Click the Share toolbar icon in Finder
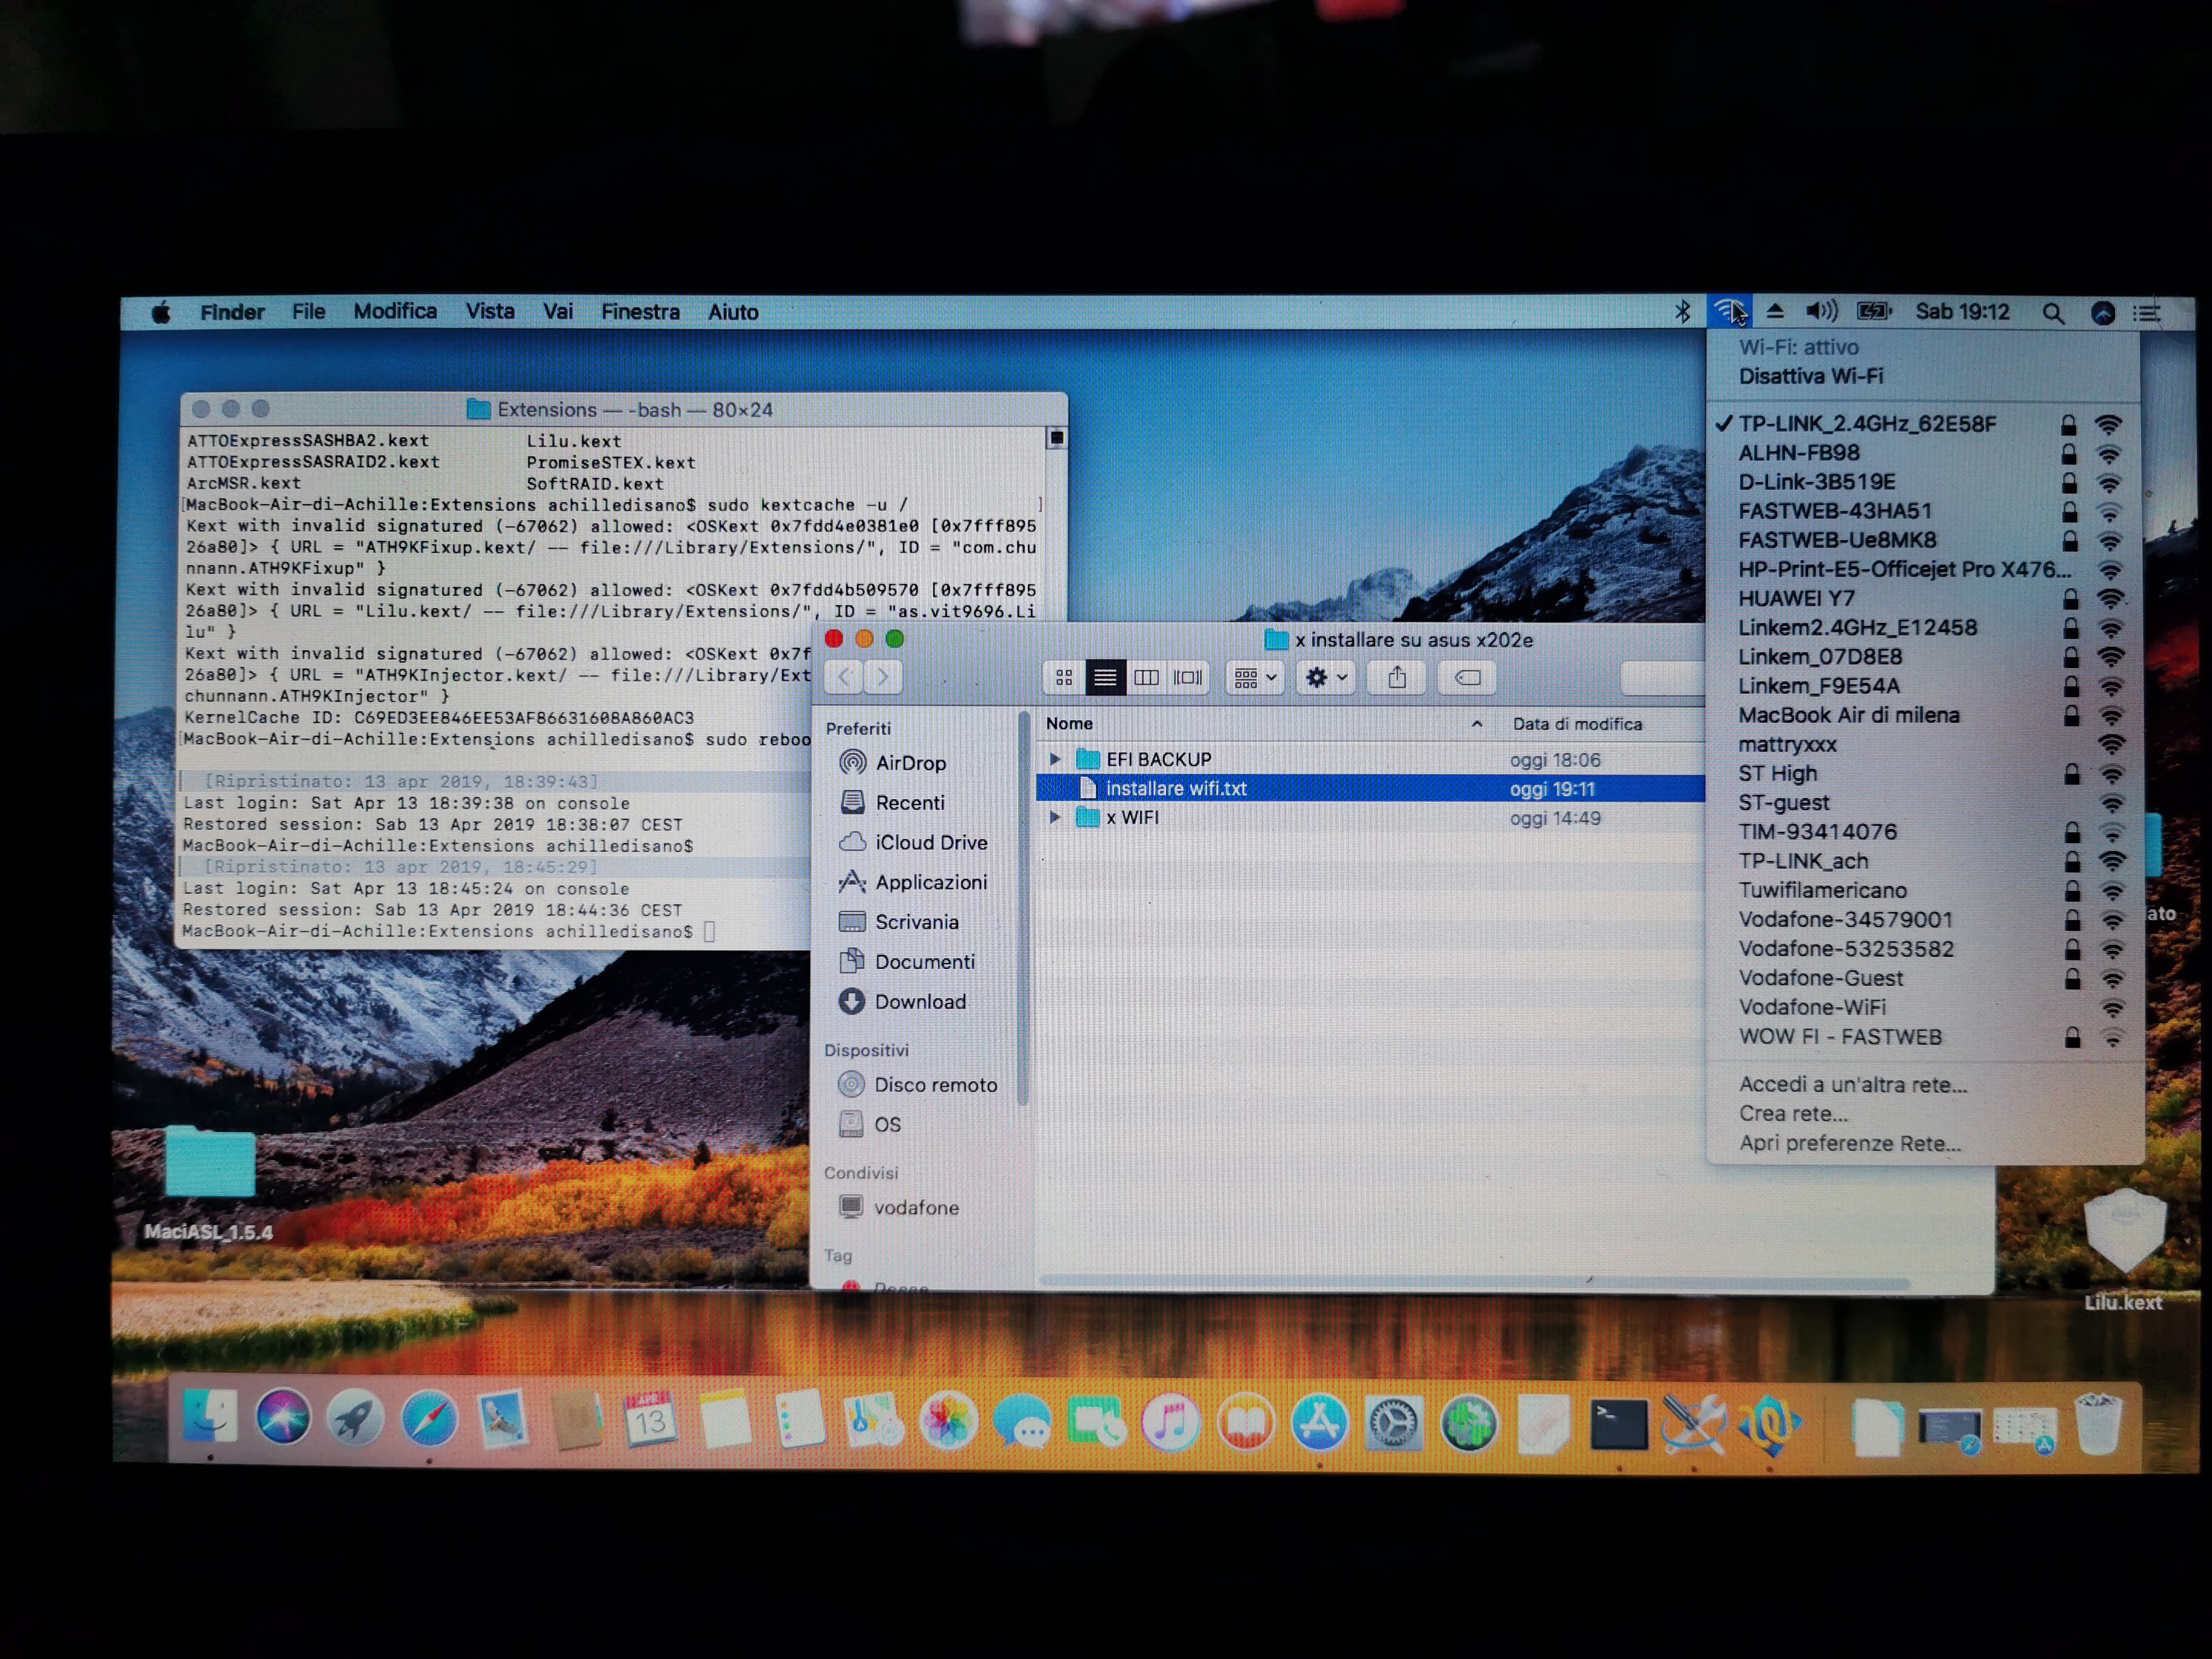The height and width of the screenshot is (1659, 2212). 1396,678
